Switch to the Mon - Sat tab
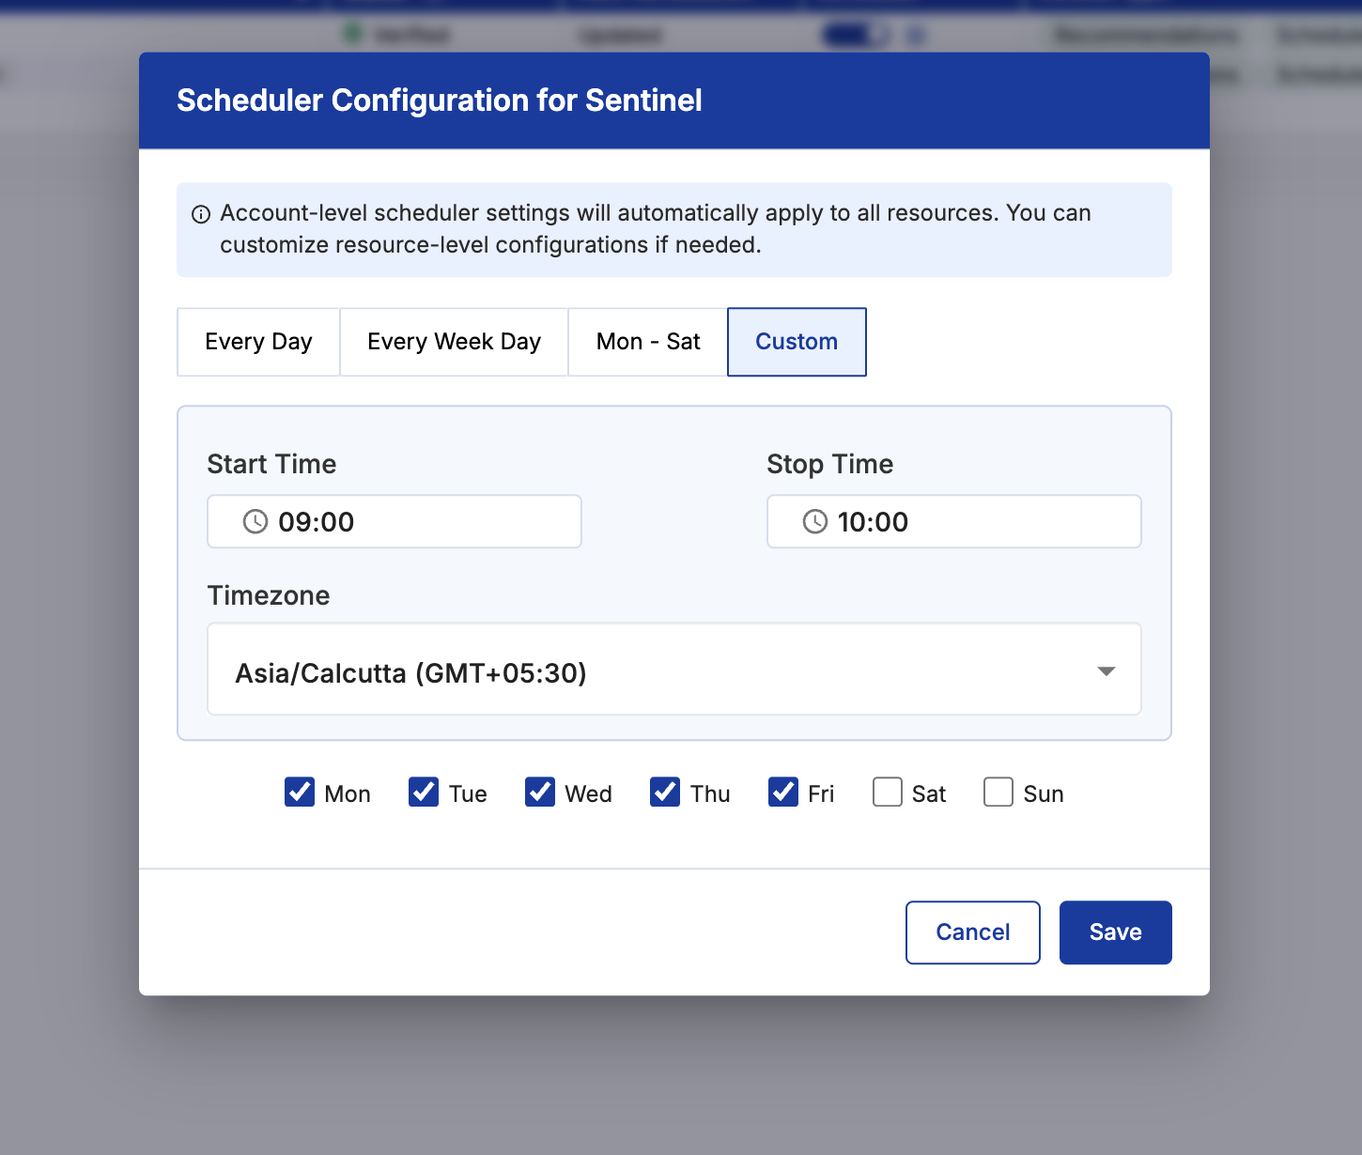 point(648,342)
